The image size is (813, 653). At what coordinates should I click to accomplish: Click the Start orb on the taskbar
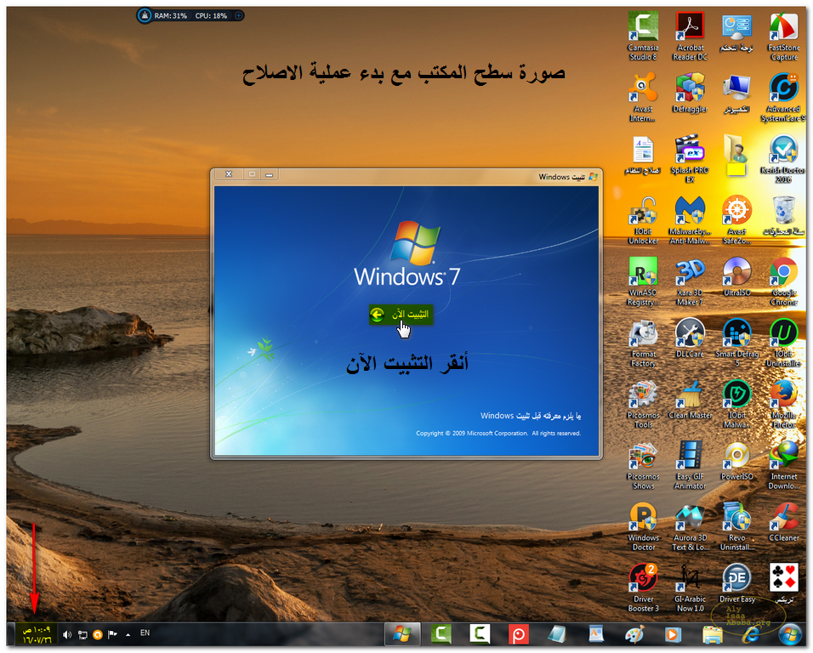coord(790,634)
